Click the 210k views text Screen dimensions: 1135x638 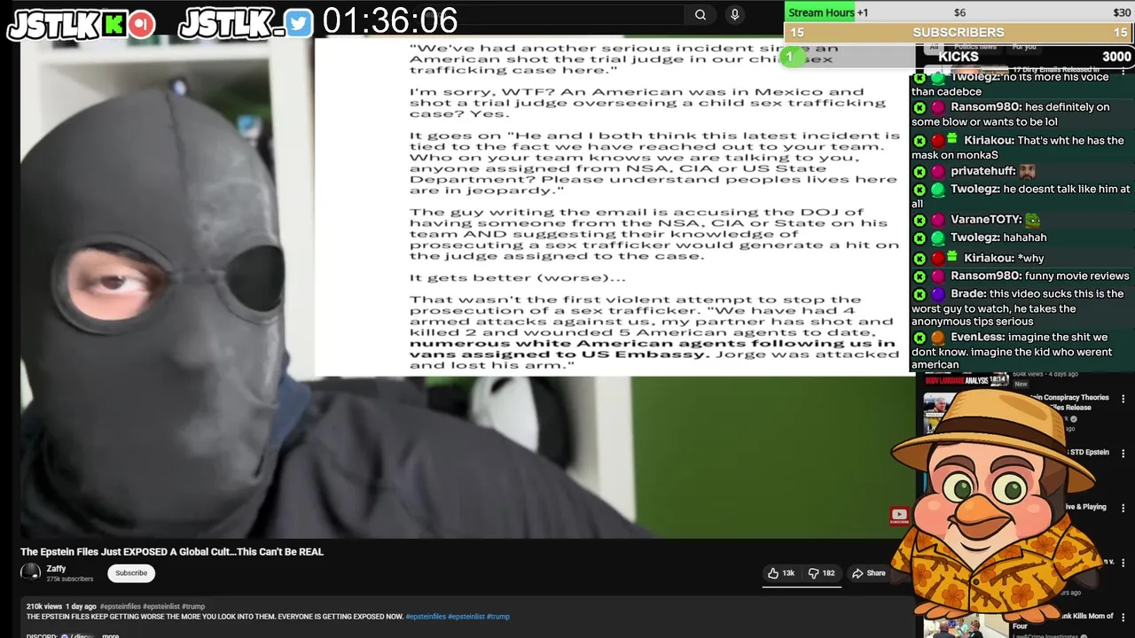click(x=44, y=607)
